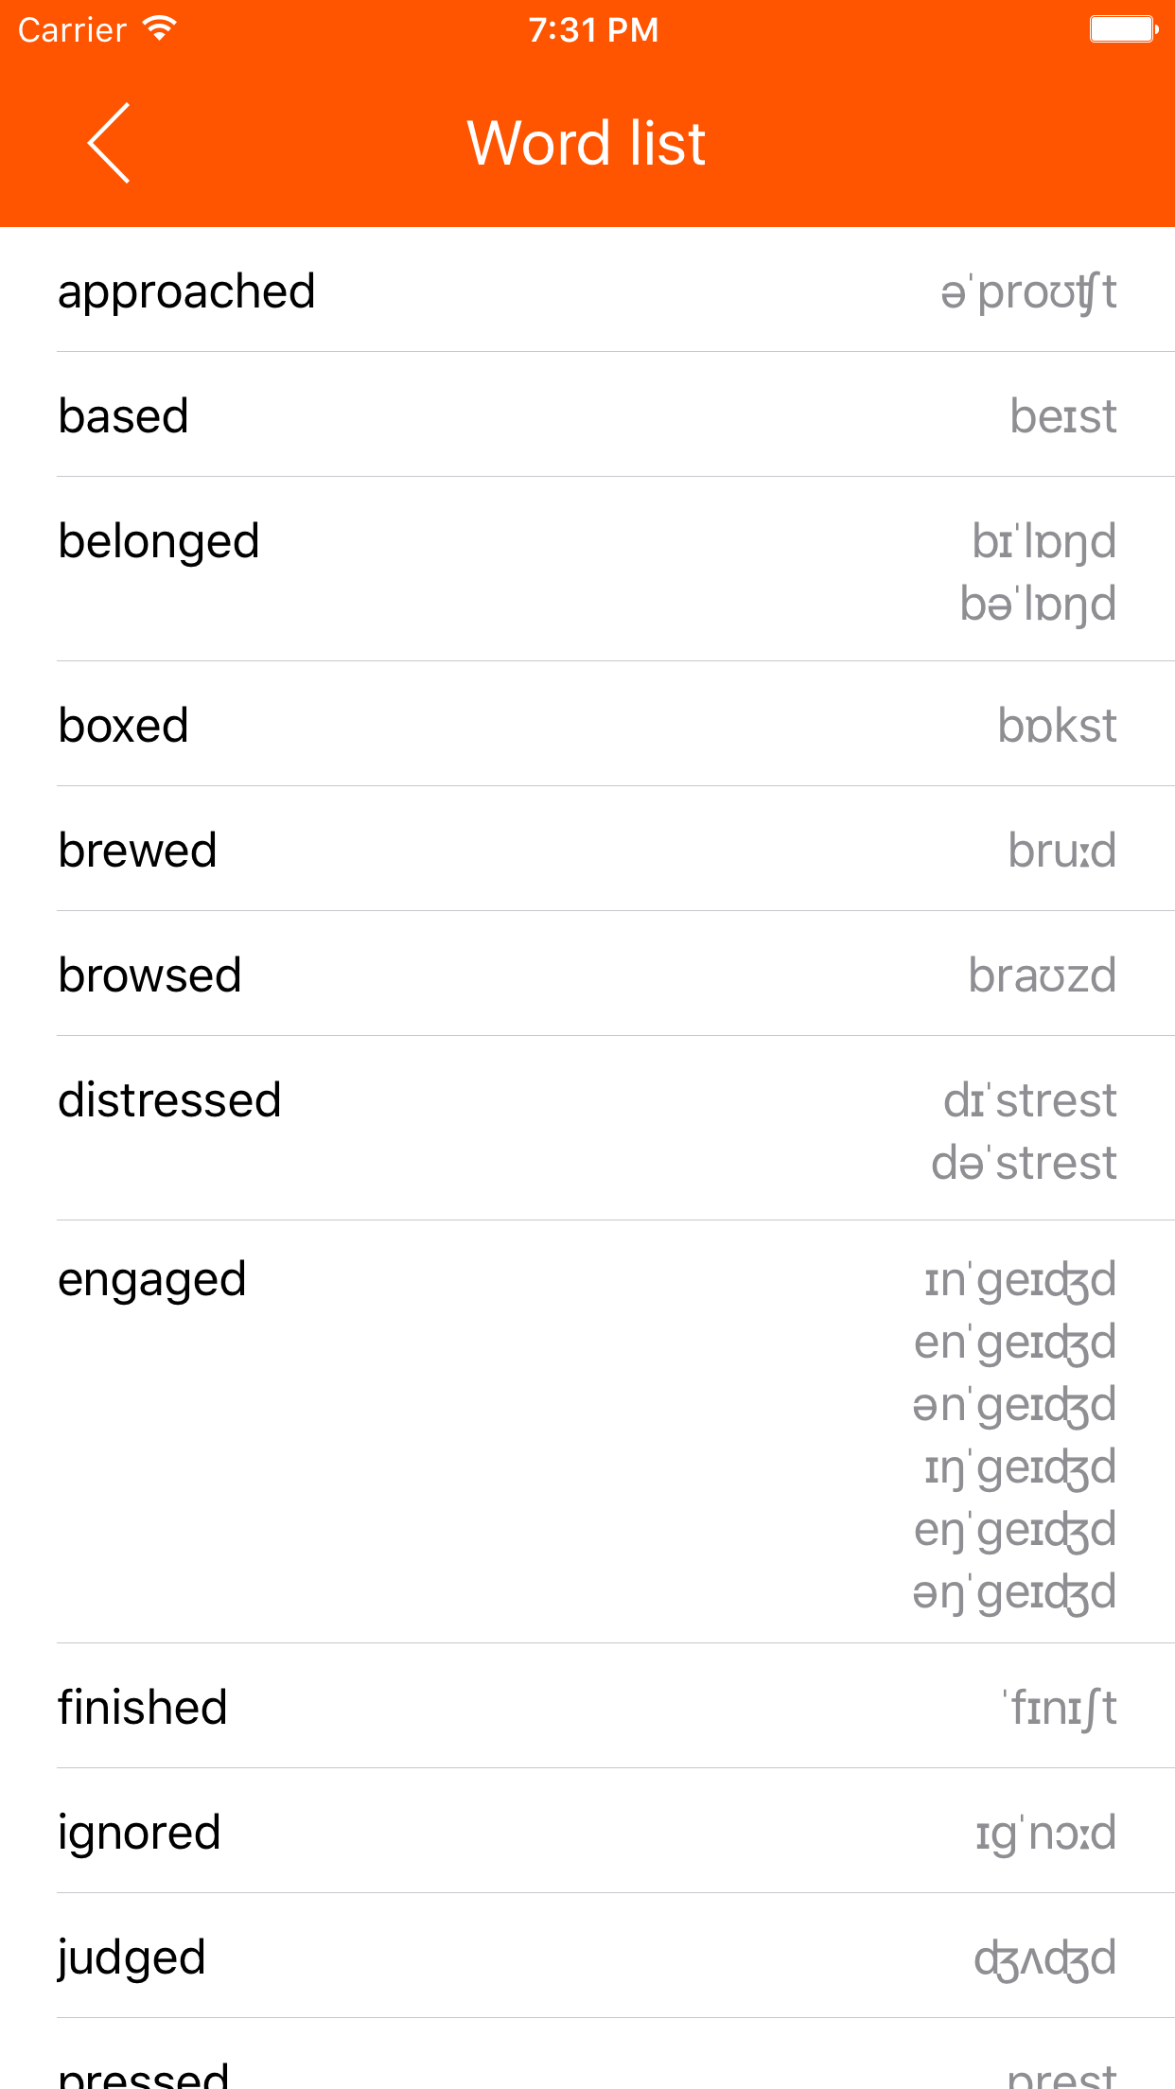This screenshot has width=1175, height=2089.
Task: Open the 'judged' entry
Action: [x=587, y=1956]
